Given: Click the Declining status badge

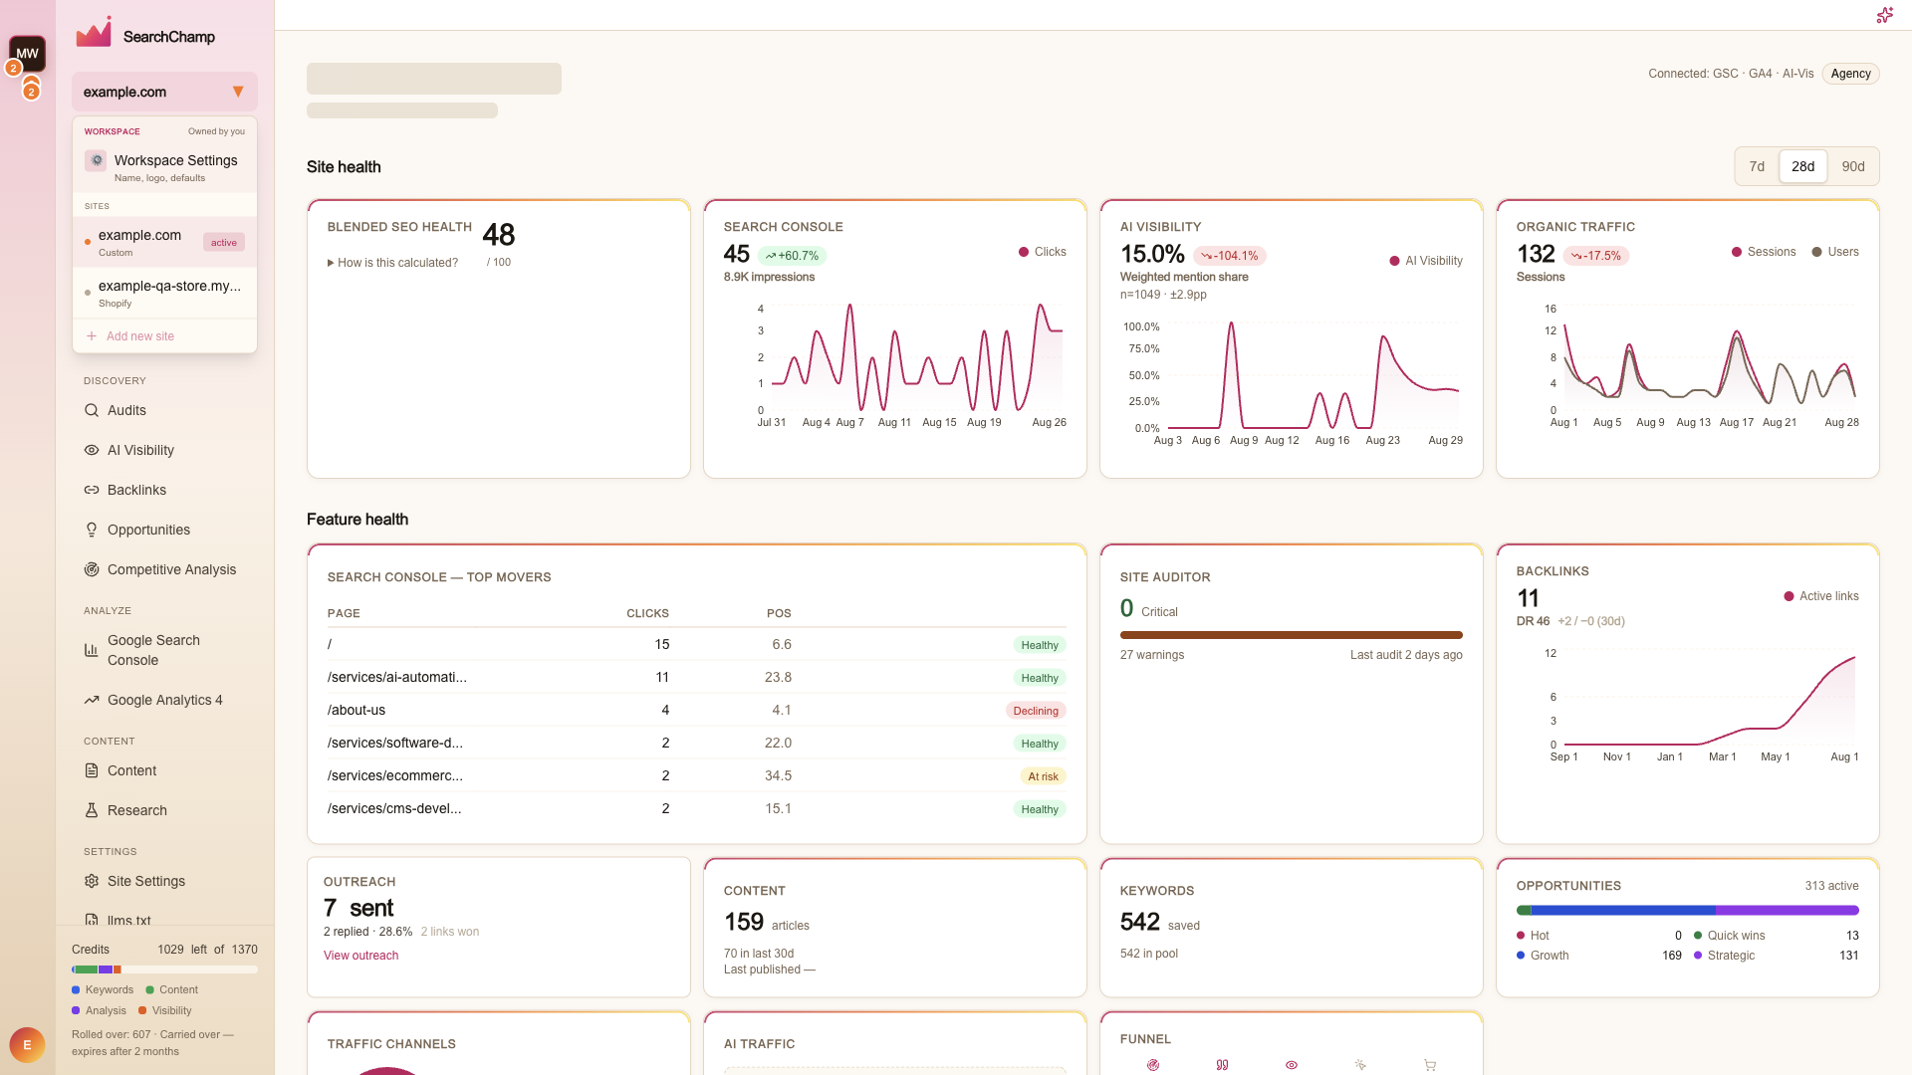Looking at the screenshot, I should [x=1036, y=711].
